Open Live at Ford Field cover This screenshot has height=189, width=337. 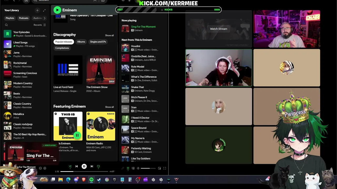pyautogui.click(x=68, y=70)
